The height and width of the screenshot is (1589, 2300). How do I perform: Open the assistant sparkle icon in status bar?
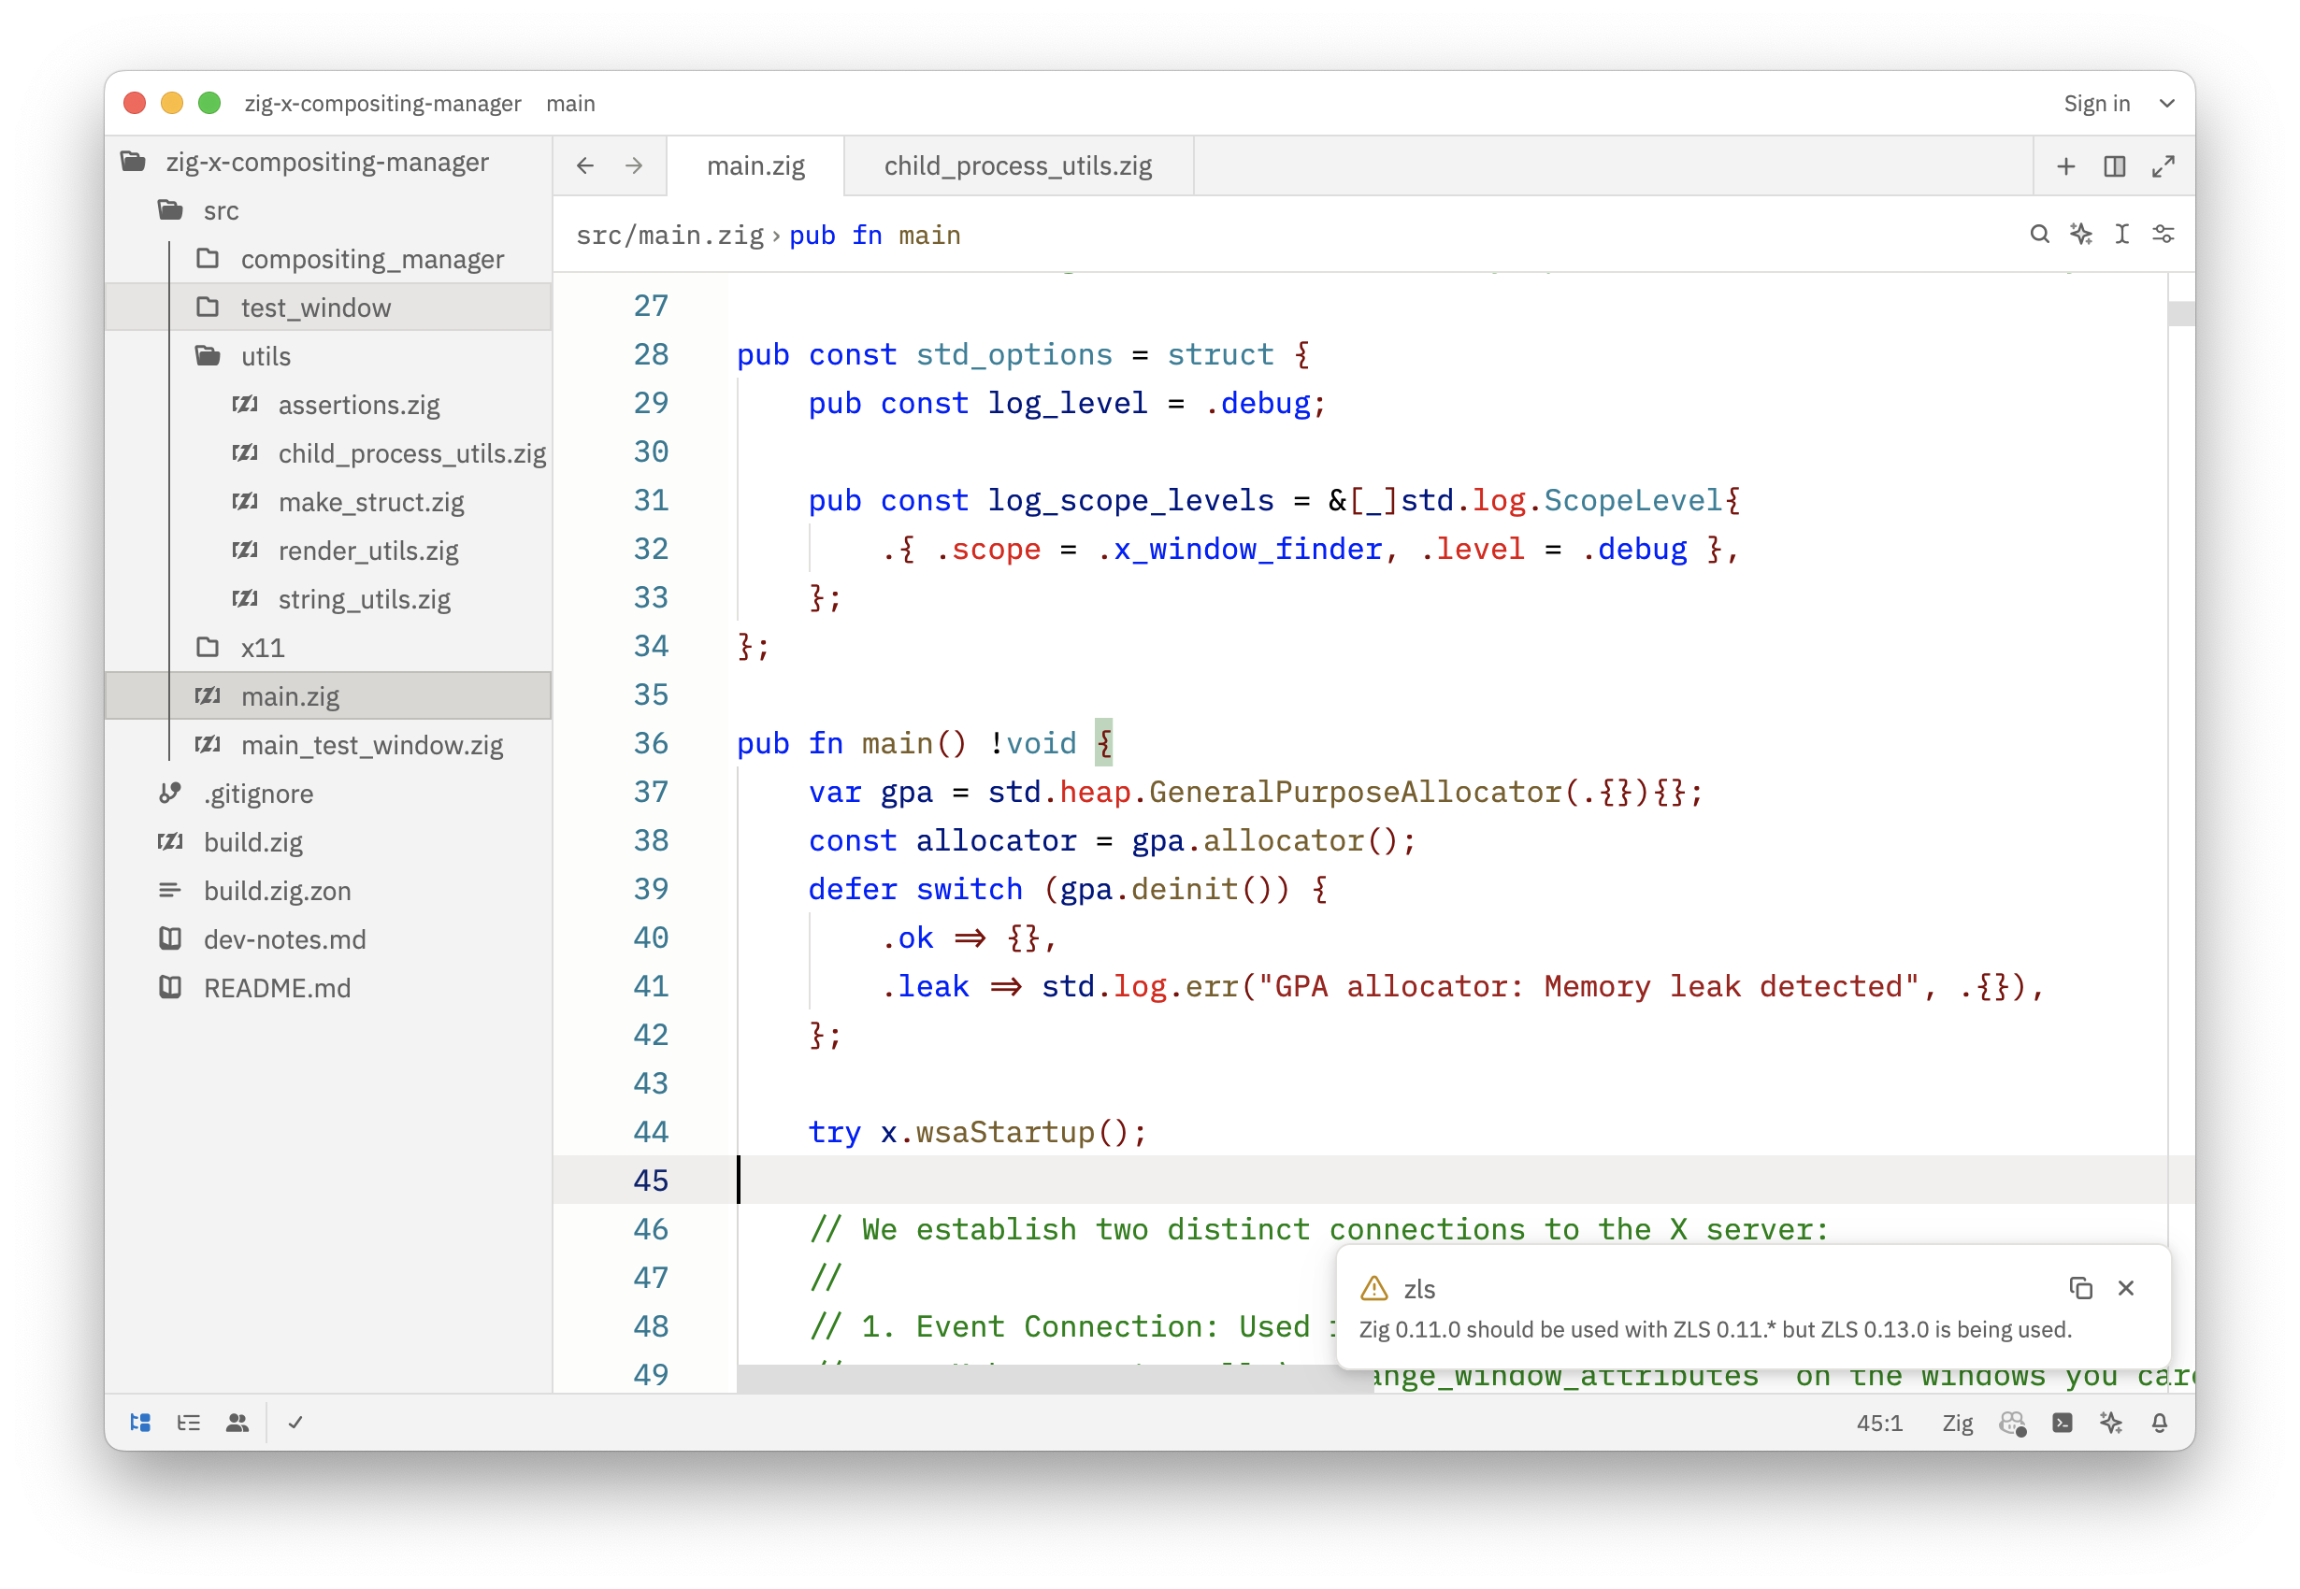point(2111,1423)
